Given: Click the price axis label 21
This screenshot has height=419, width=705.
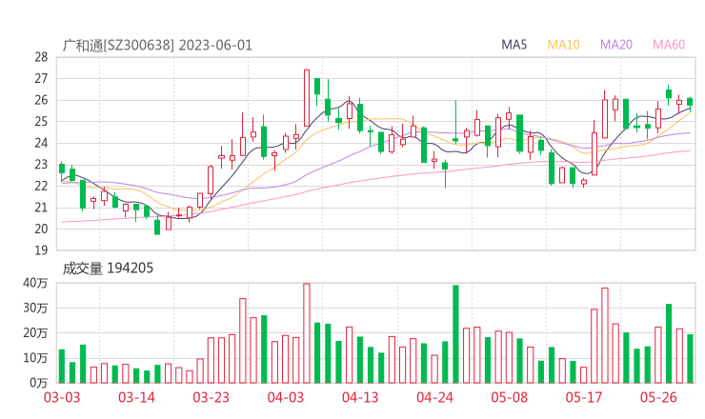Looking at the screenshot, I should coord(41,208).
